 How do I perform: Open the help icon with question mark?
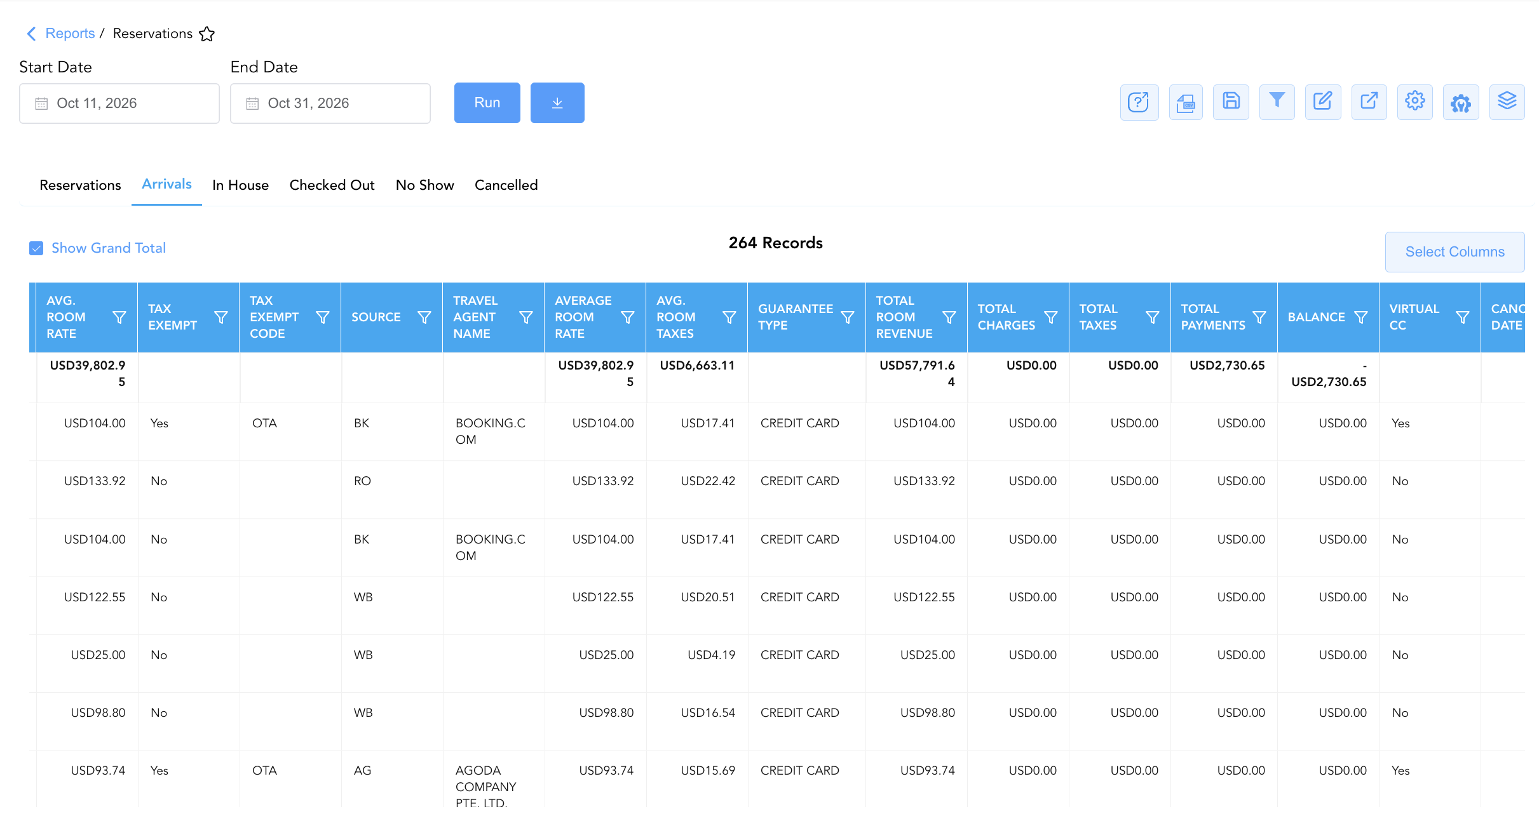click(x=1139, y=102)
